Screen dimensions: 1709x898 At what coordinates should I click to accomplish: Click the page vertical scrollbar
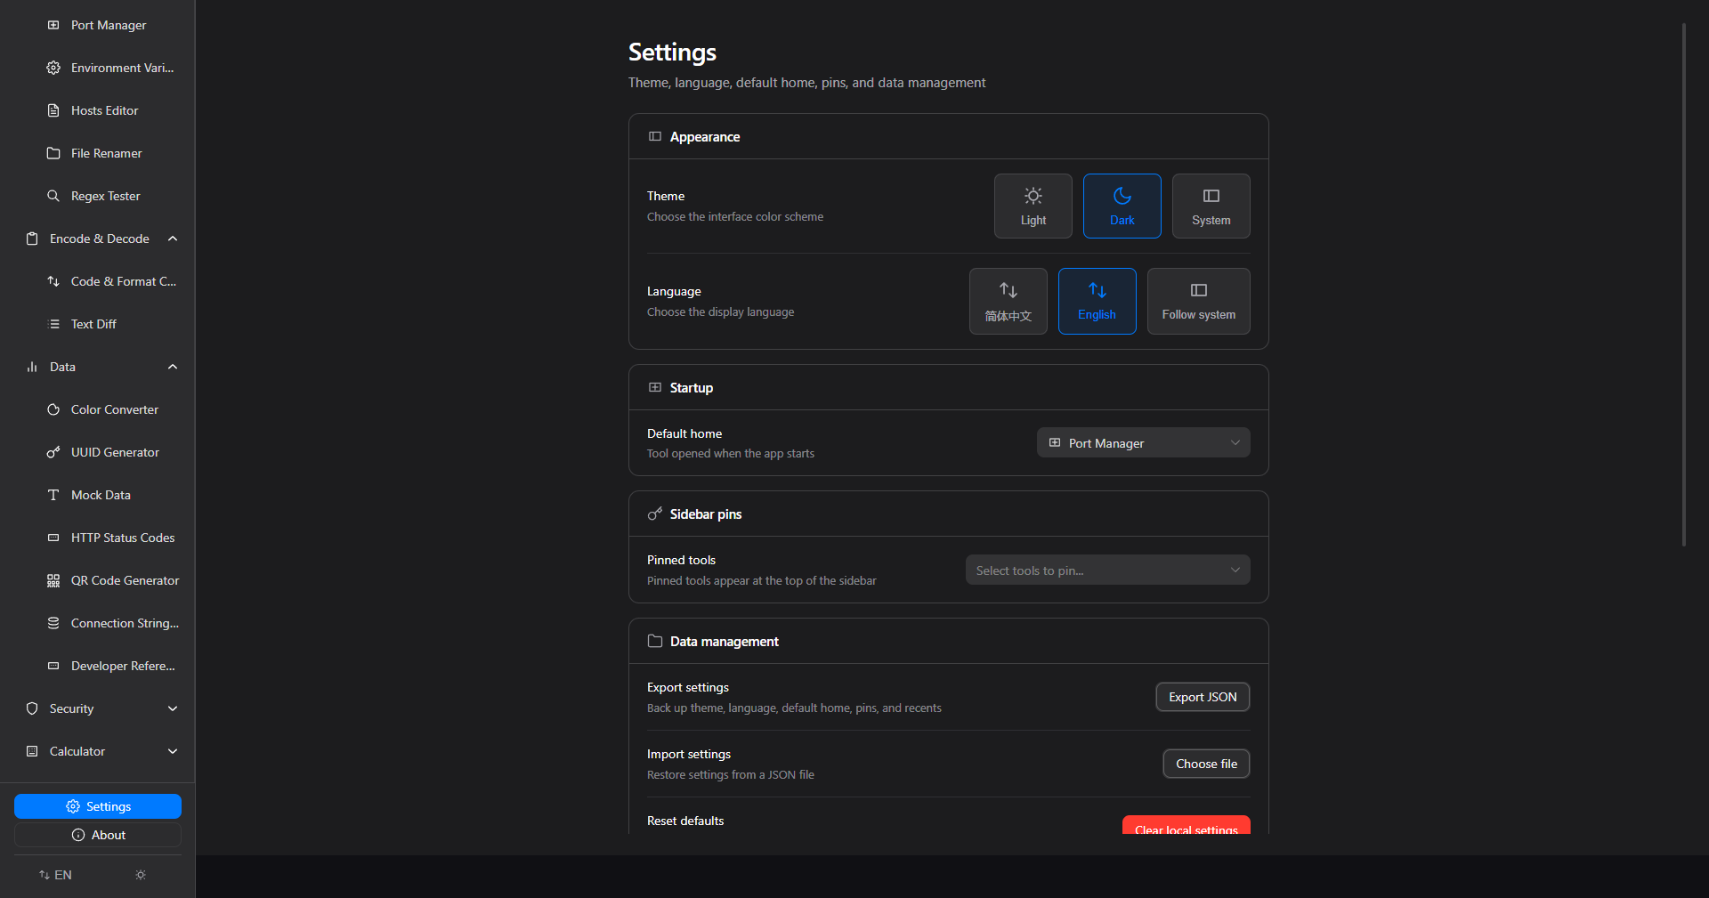click(x=1684, y=285)
